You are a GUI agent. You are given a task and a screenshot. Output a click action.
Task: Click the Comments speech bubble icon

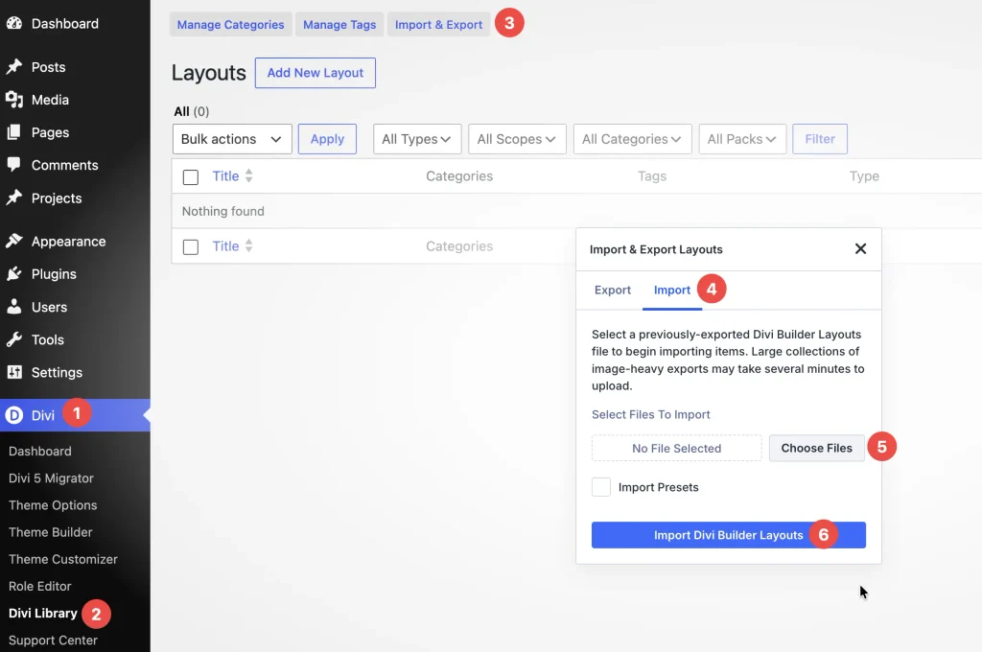pyautogui.click(x=14, y=165)
